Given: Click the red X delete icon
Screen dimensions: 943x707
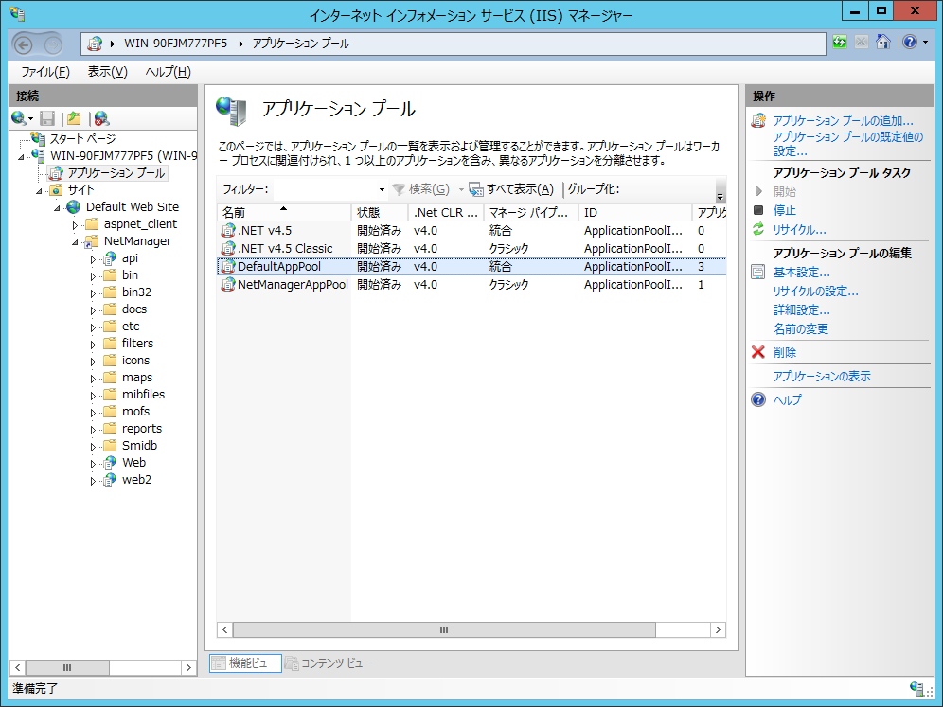Looking at the screenshot, I should [758, 352].
